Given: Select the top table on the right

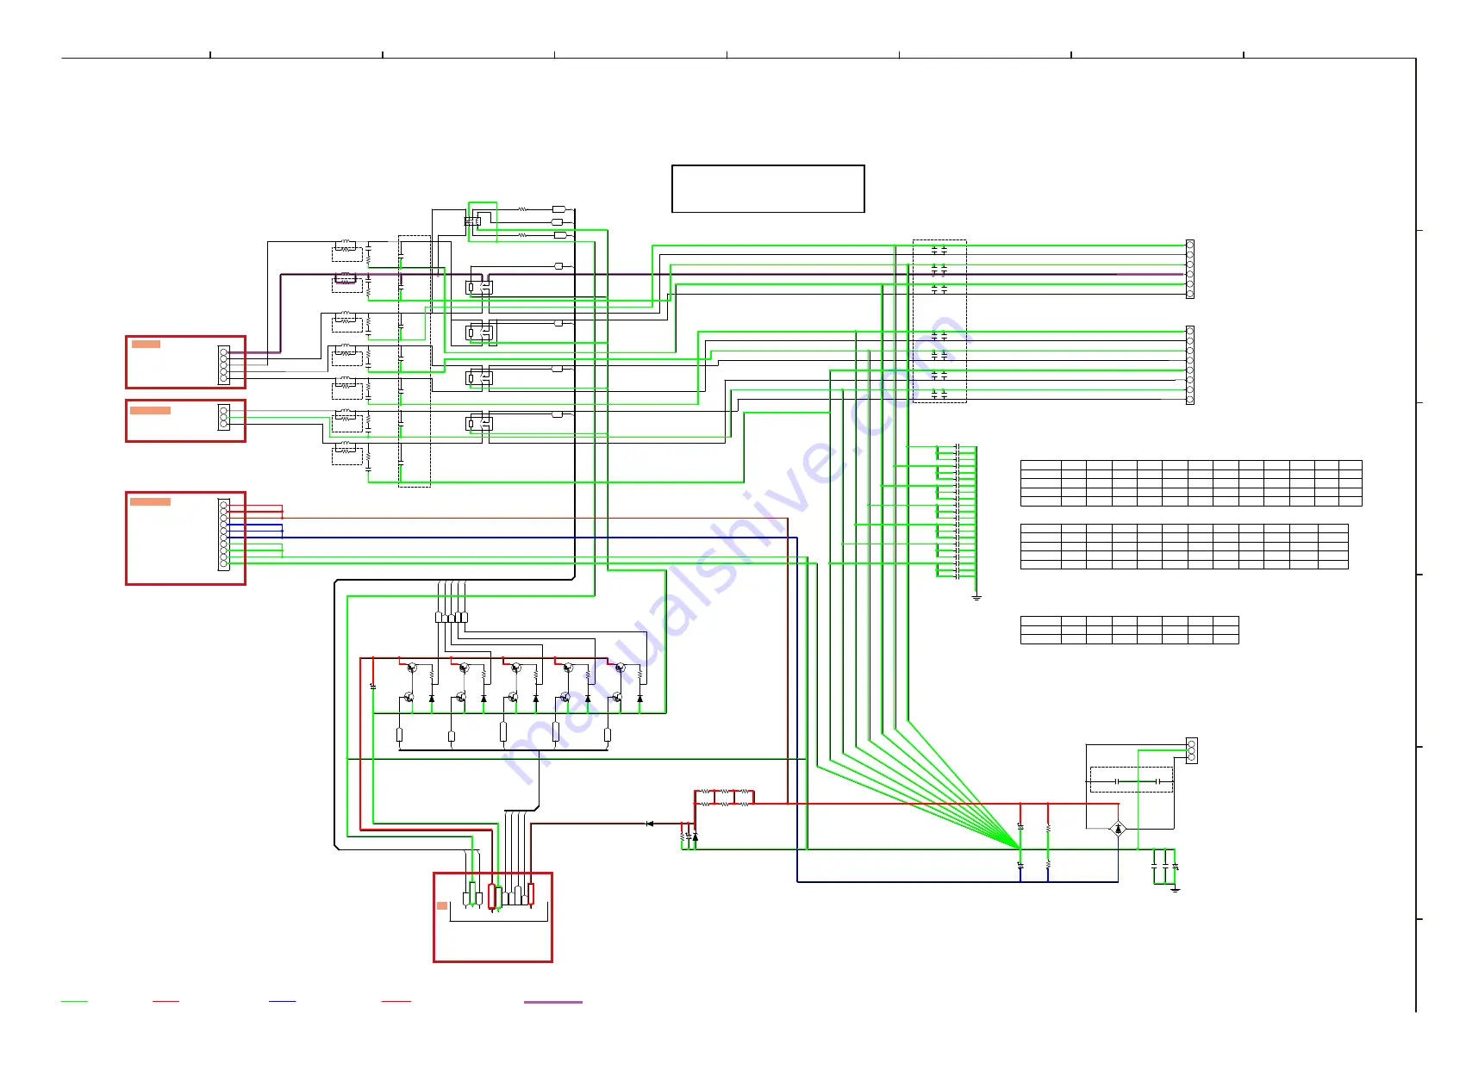Looking at the screenshot, I should [1191, 483].
